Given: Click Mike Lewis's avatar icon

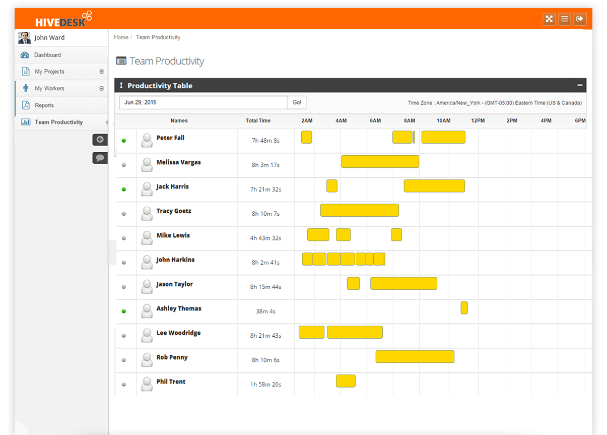Looking at the screenshot, I should click(147, 238).
